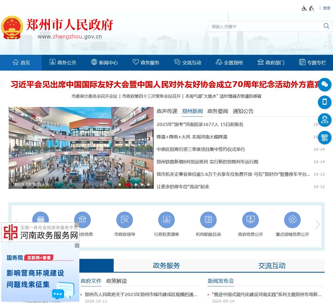The width and height of the screenshot is (333, 303).
Task: Click the right arrow of the services carousel
Action: (x=317, y=224)
